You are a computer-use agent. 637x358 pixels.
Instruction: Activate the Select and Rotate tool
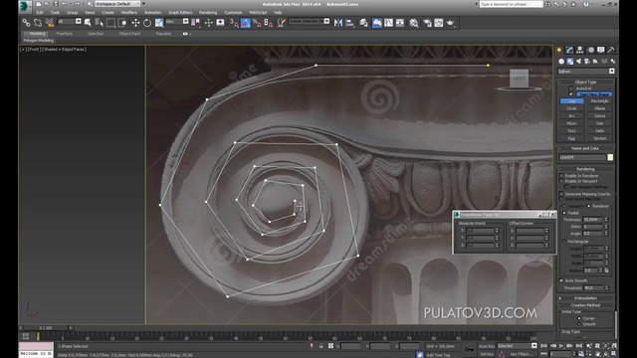(x=147, y=23)
